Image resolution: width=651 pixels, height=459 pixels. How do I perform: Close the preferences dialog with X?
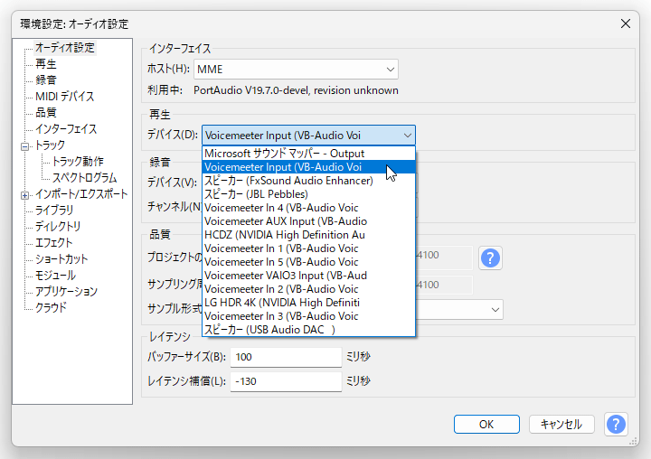pyautogui.click(x=626, y=23)
